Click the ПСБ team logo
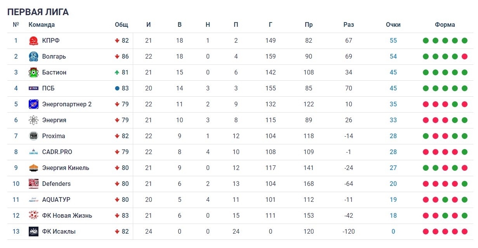Screen dimensions: 478x248 click(x=33, y=88)
